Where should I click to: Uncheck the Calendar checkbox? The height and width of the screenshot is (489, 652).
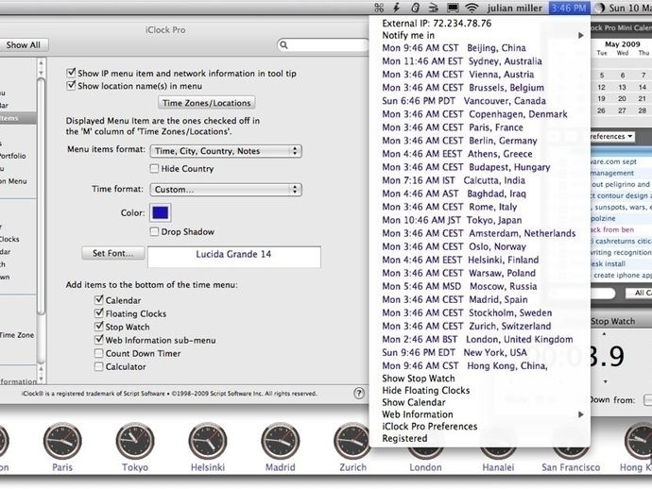(x=98, y=299)
